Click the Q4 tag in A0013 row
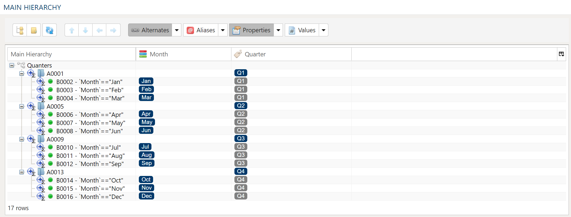The width and height of the screenshot is (571, 217). point(241,171)
